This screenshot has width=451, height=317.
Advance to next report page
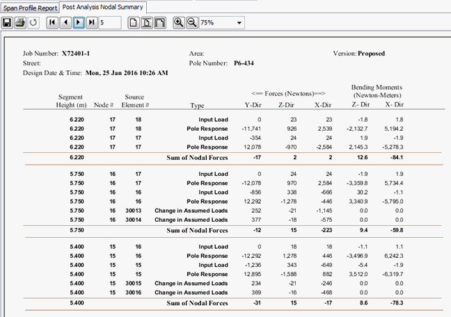(x=79, y=22)
